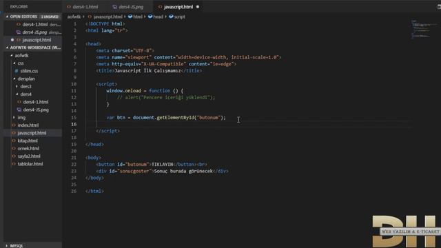
Task: Click the aofwtk breadcrumb segment
Action: 74,17
